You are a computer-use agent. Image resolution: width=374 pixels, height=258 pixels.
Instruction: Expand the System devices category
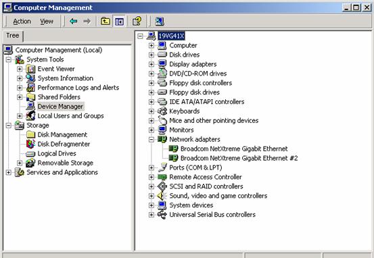tap(151, 205)
